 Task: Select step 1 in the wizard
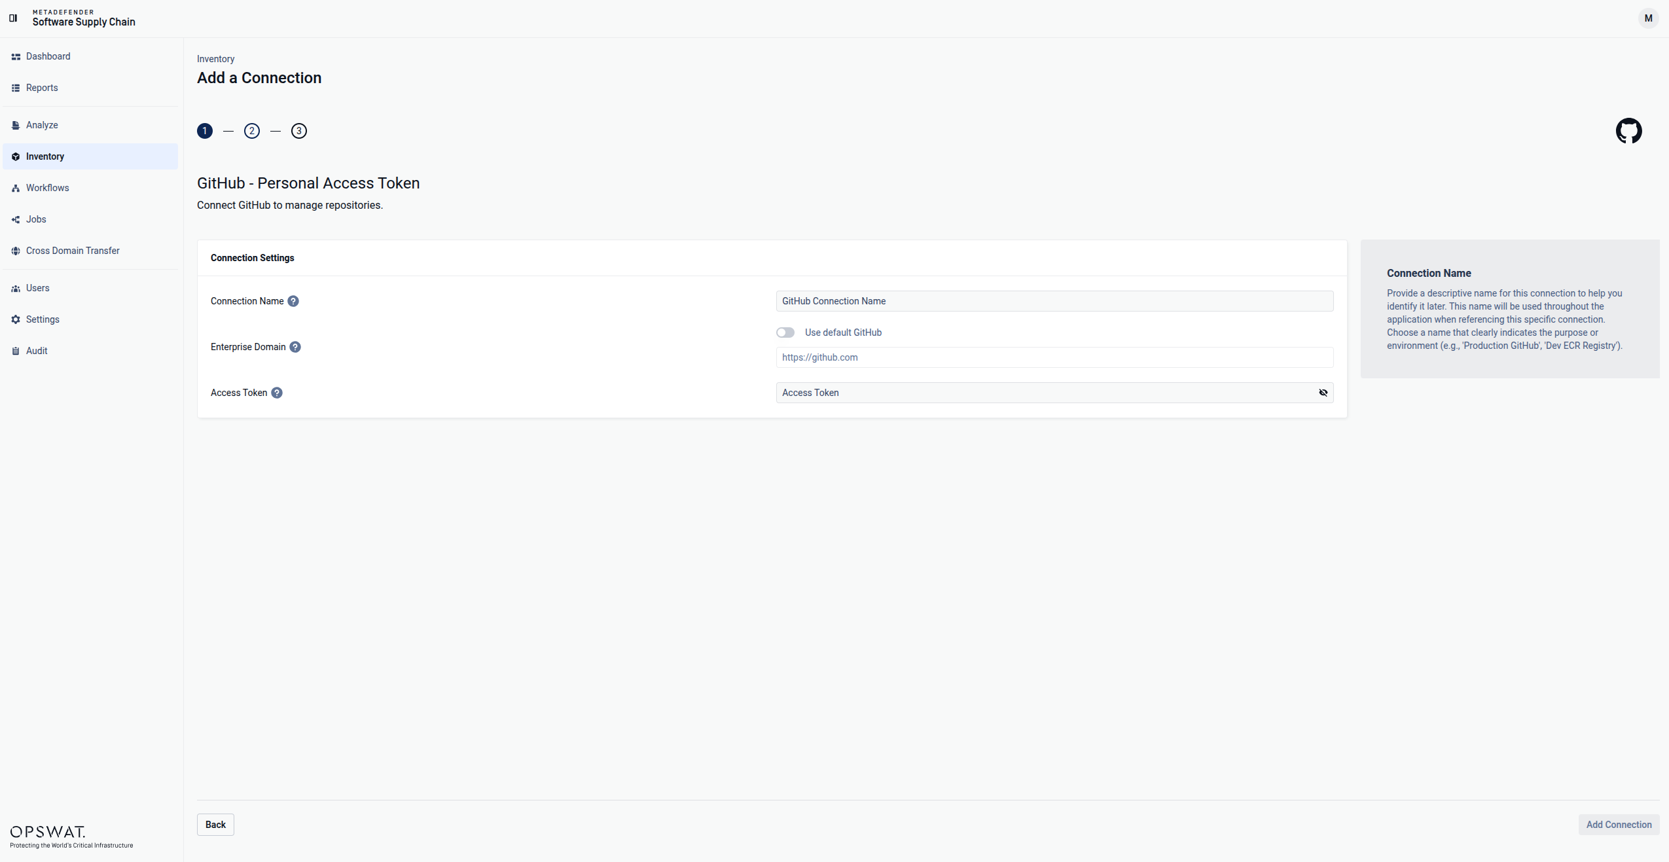(205, 131)
